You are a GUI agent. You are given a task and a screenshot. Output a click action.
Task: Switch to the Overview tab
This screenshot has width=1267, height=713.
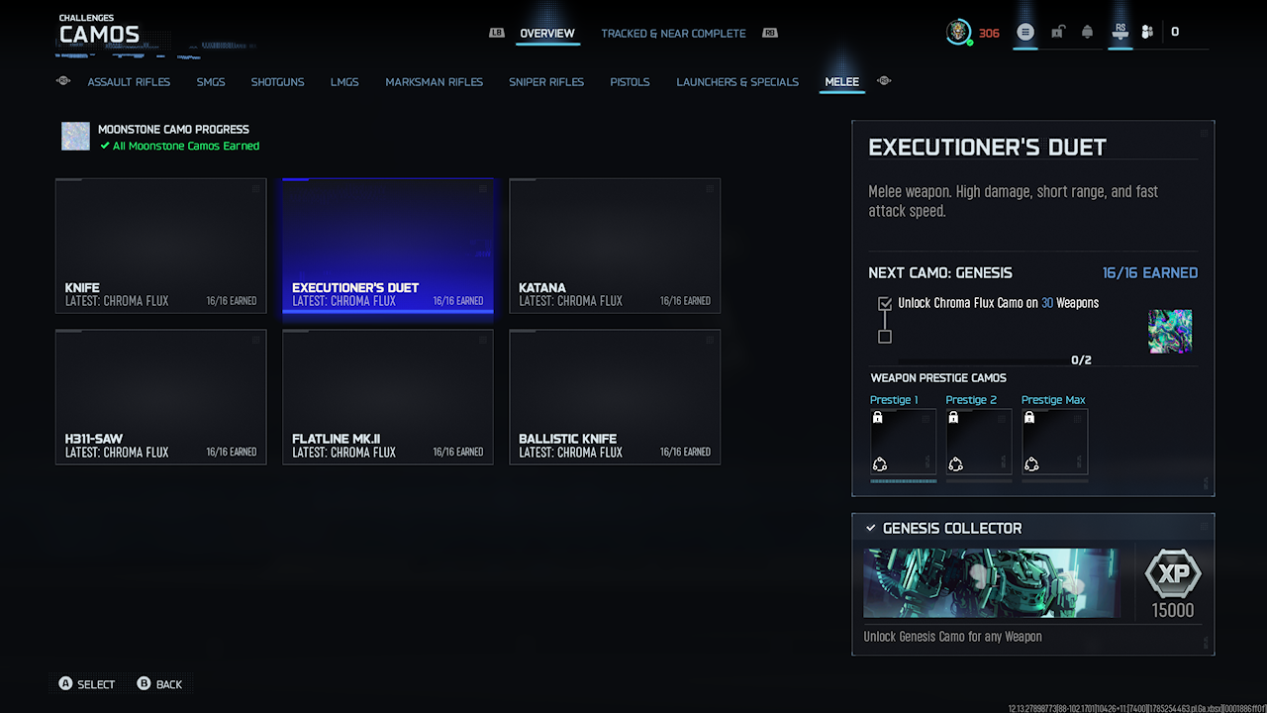547,34
